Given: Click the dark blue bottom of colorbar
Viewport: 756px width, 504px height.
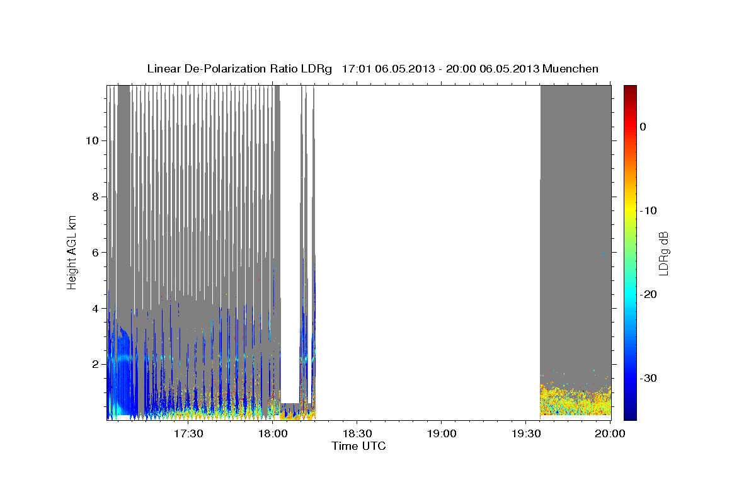Looking at the screenshot, I should [x=629, y=413].
